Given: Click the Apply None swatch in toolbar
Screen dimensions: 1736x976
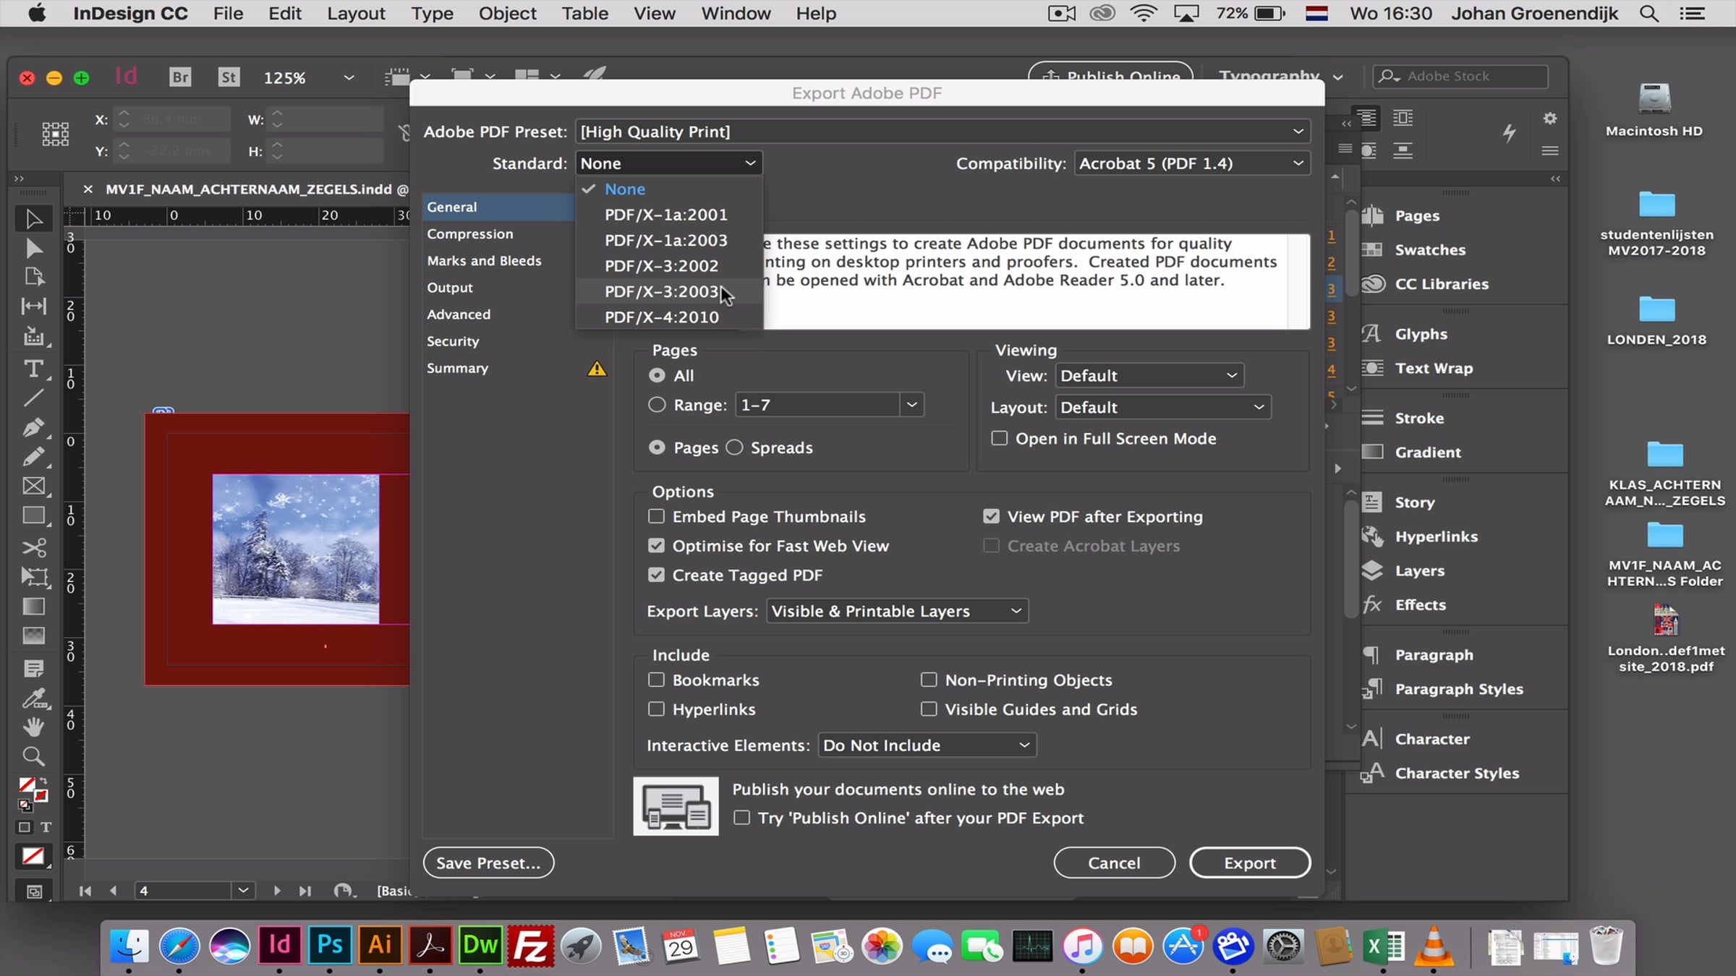Looking at the screenshot, I should pos(33,856).
